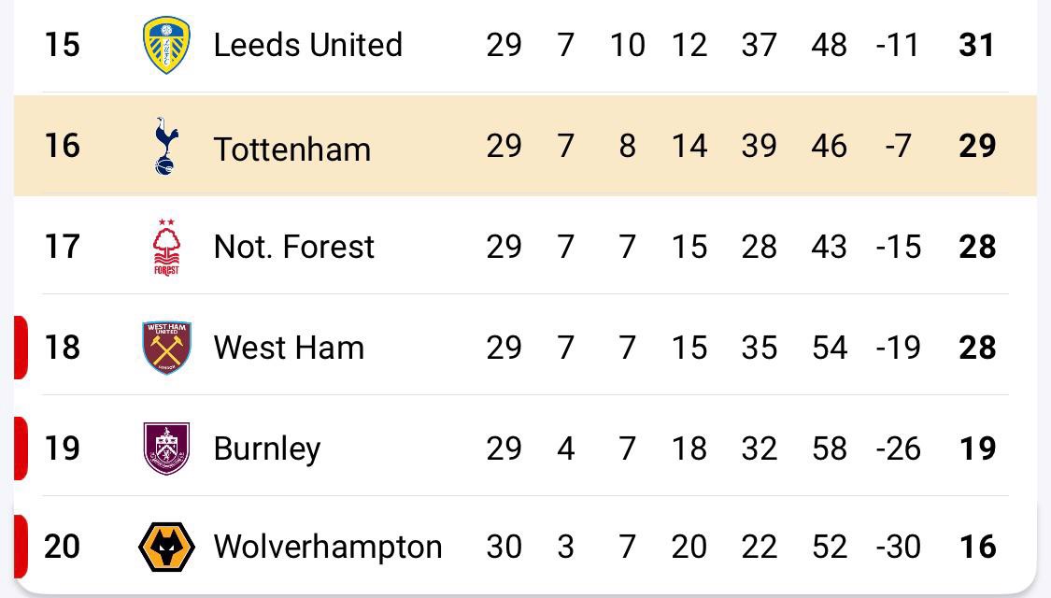The height and width of the screenshot is (598, 1051).
Task: Select Wolverhampton's 16 points value
Action: point(977,547)
